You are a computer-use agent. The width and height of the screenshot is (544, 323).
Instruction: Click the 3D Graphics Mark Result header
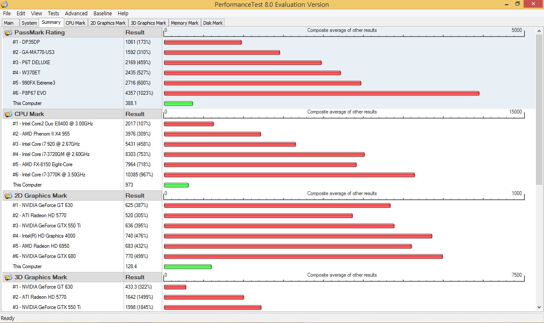click(x=143, y=277)
